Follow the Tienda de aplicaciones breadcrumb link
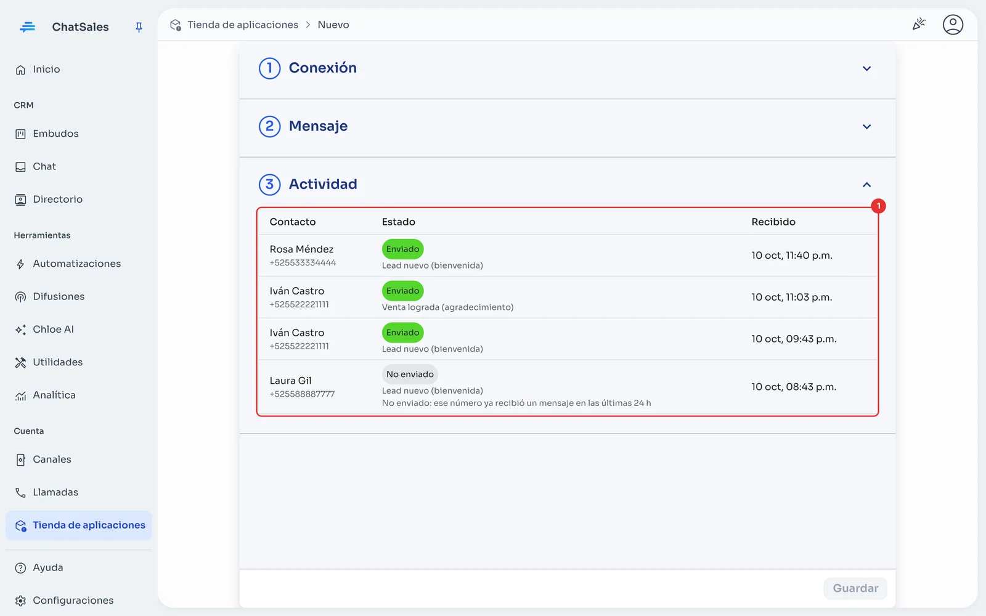The width and height of the screenshot is (986, 616). pos(243,25)
